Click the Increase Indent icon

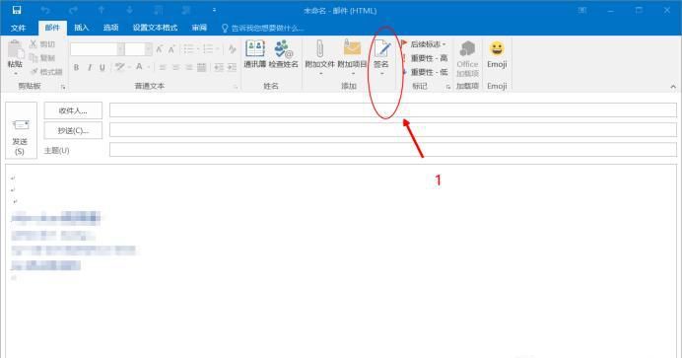(232, 67)
